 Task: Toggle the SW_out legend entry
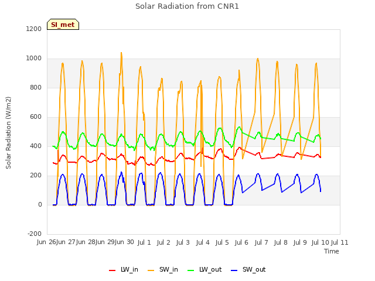click(x=248, y=269)
